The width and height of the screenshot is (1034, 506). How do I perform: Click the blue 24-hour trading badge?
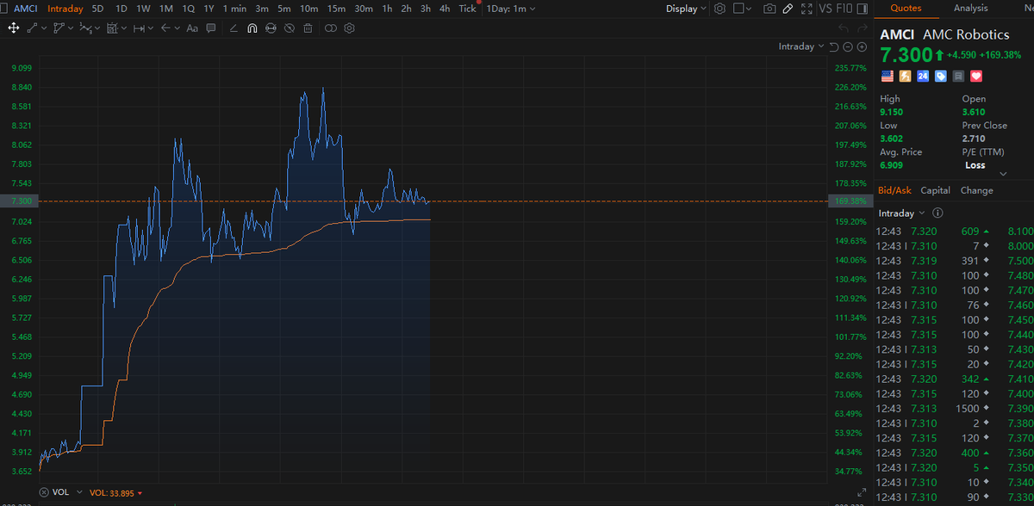(x=923, y=76)
